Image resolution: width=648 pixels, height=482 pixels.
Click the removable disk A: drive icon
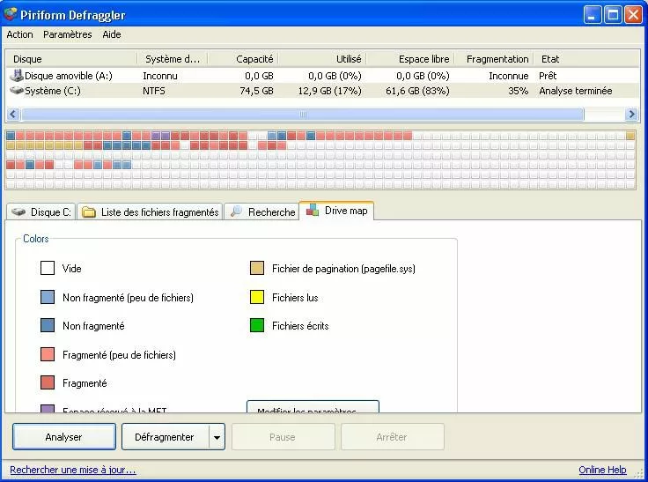tap(17, 75)
